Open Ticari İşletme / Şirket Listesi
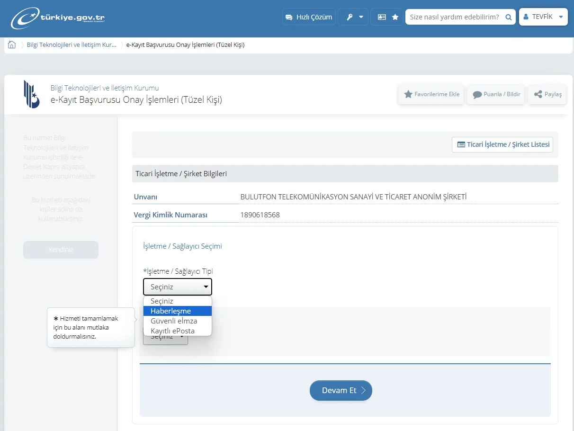Image resolution: width=574 pixels, height=431 pixels. (502, 144)
